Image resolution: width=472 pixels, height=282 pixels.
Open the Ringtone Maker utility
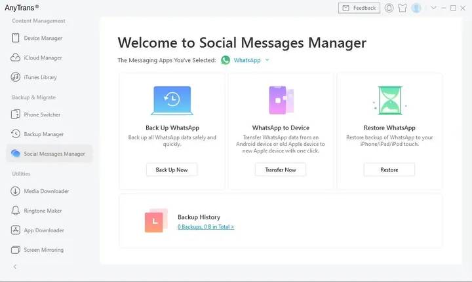tap(43, 211)
